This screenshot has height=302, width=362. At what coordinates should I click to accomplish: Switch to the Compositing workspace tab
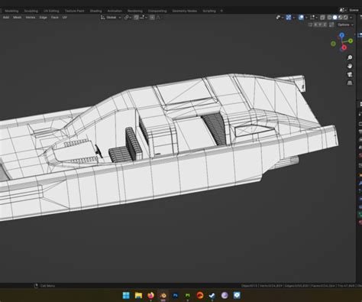(157, 11)
